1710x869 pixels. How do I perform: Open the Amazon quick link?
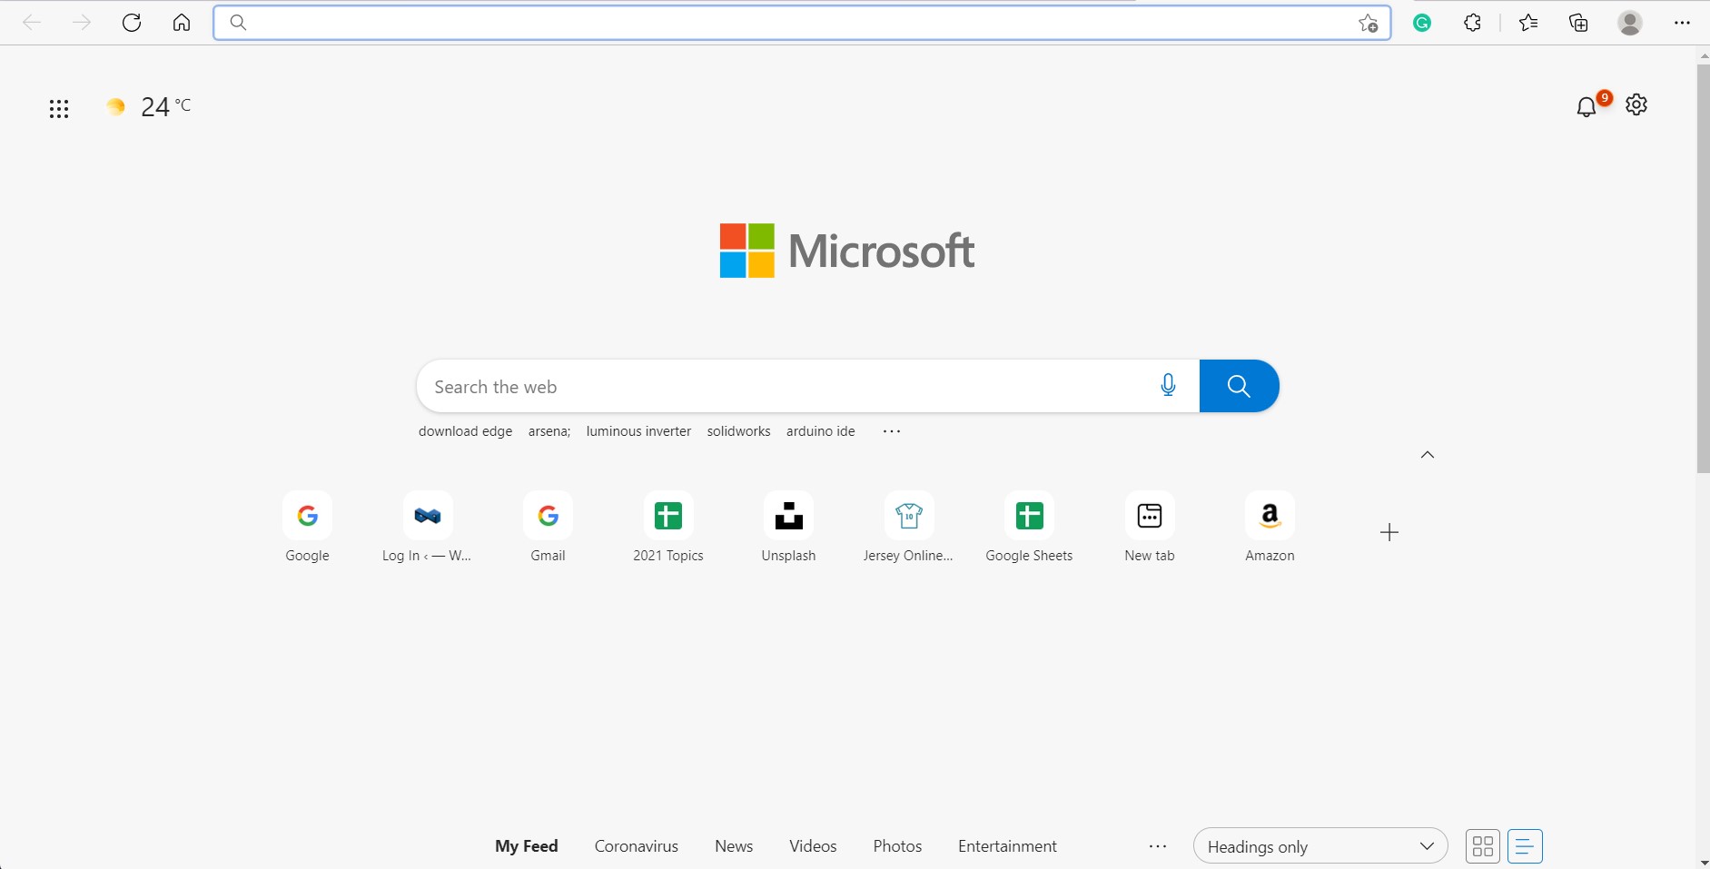click(x=1270, y=528)
